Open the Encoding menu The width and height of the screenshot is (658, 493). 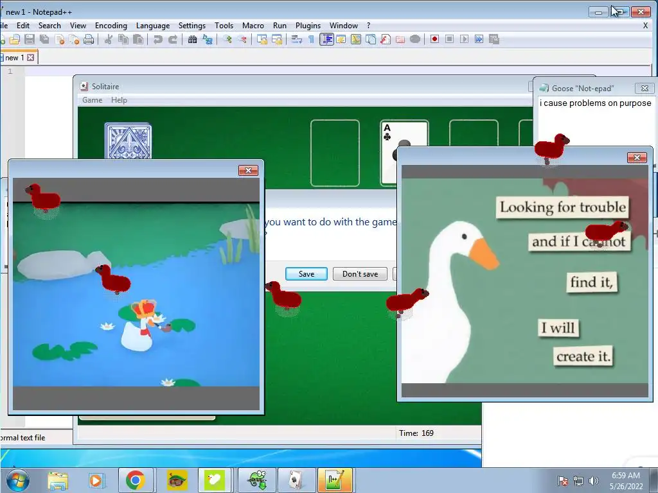point(111,26)
